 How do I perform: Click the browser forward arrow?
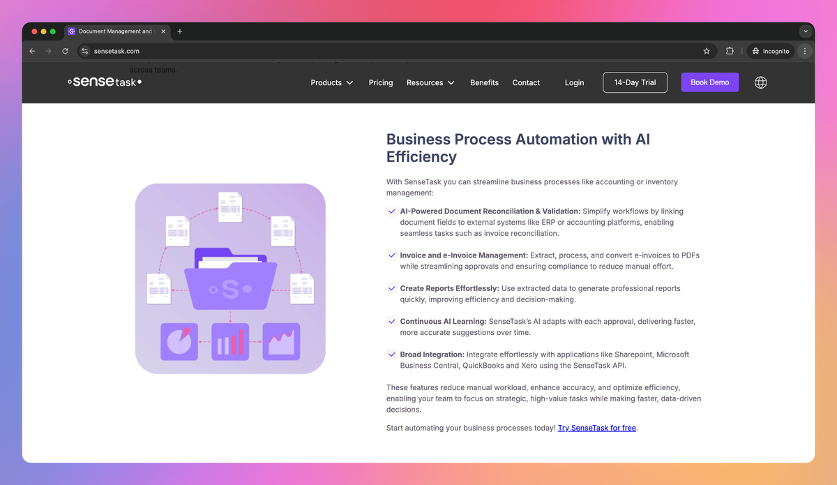point(49,51)
